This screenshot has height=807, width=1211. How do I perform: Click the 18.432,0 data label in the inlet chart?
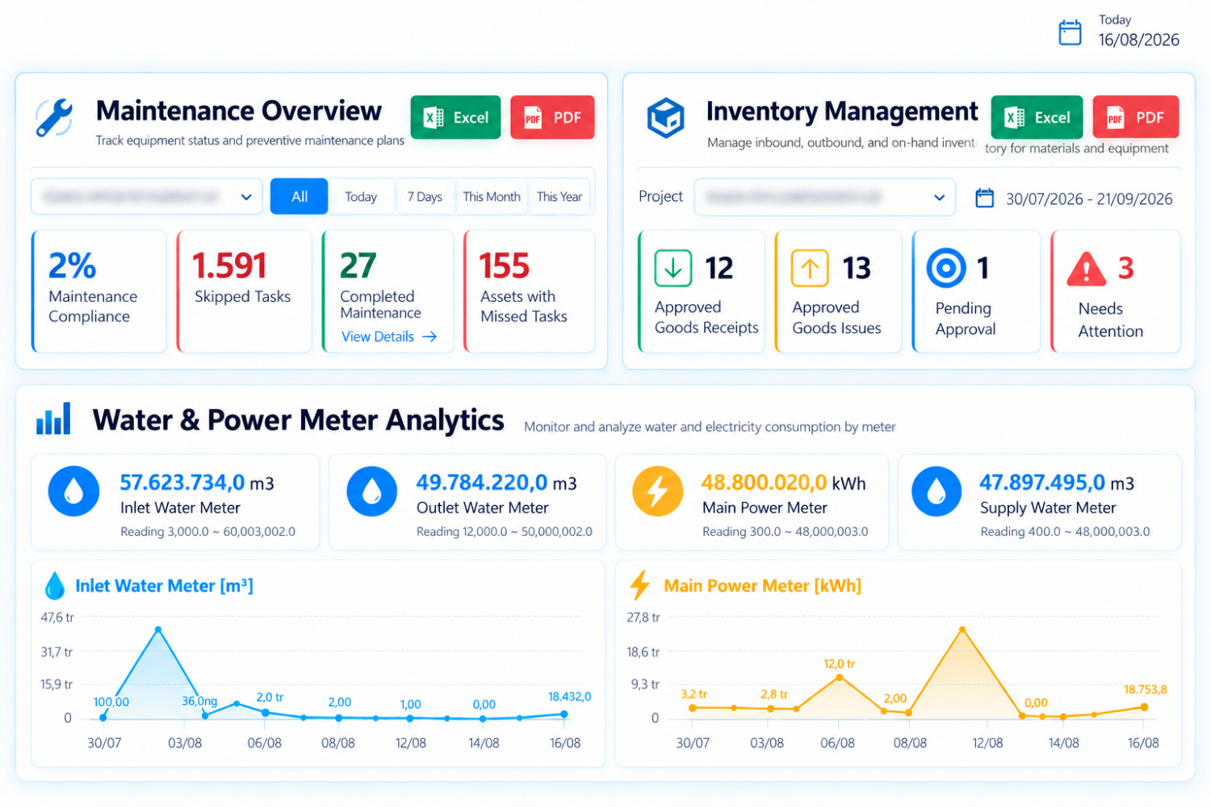(570, 696)
